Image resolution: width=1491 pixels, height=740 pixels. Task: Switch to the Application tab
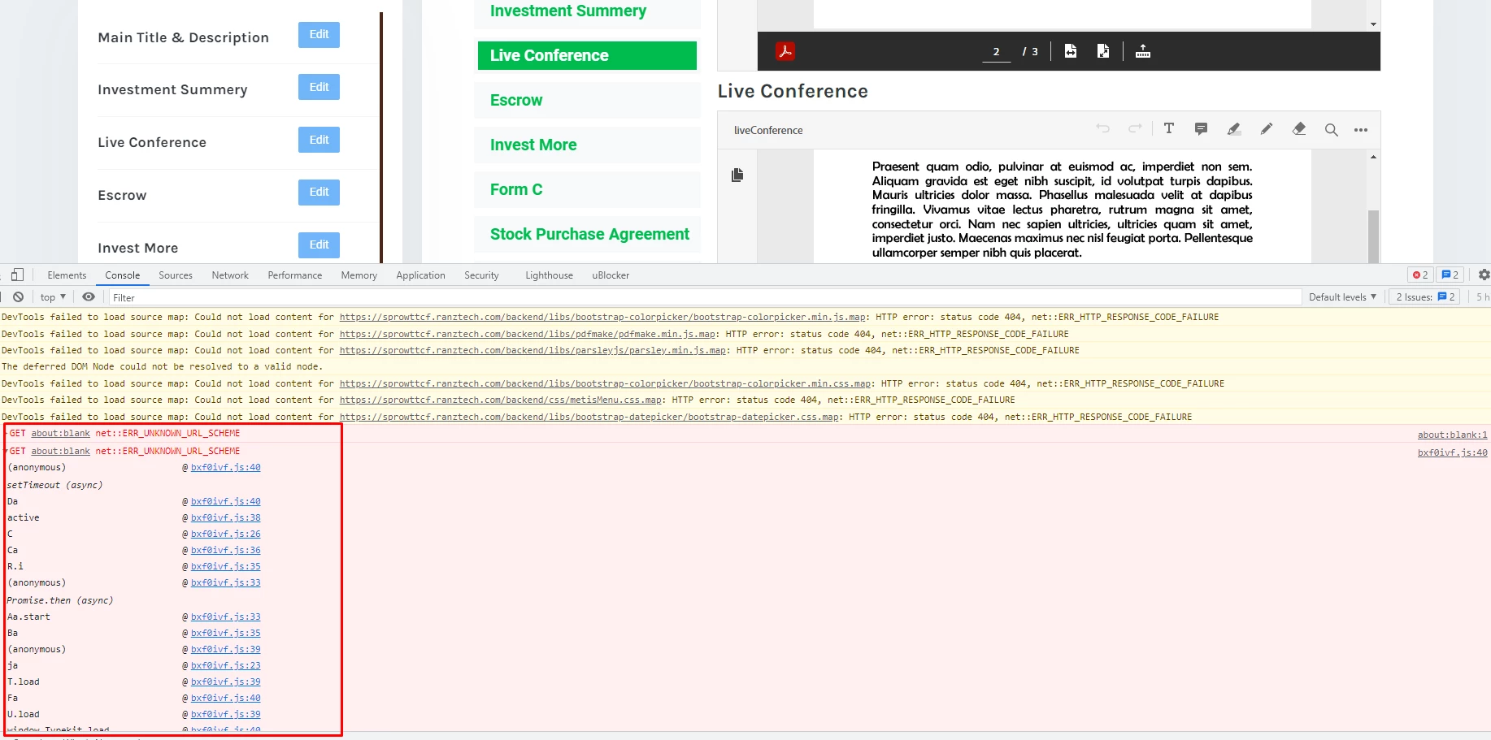point(420,275)
